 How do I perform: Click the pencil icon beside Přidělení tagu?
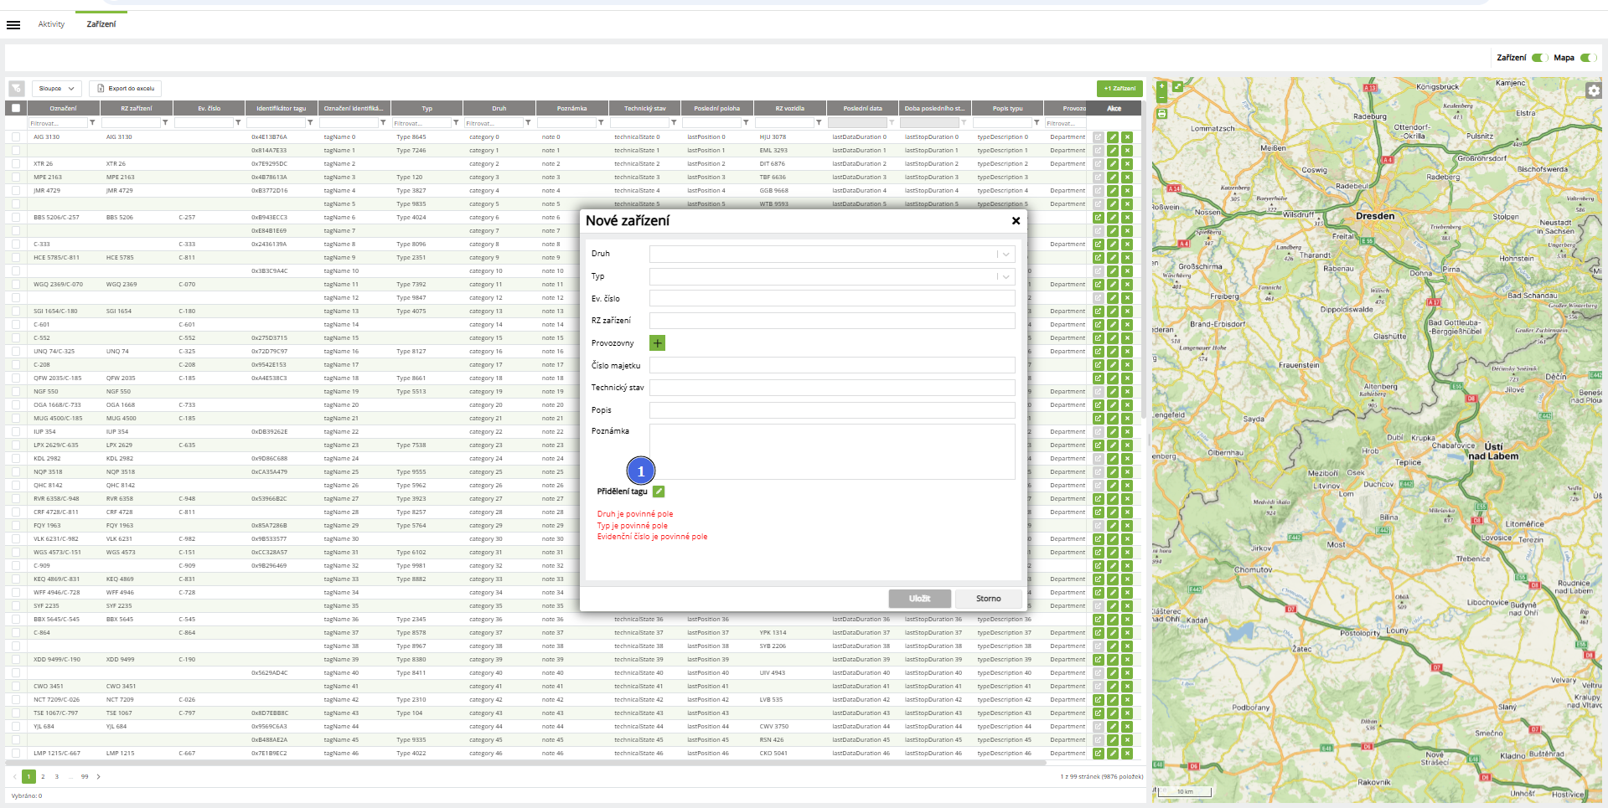coord(659,491)
